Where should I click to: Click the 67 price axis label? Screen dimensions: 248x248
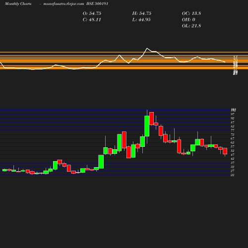(233, 138)
